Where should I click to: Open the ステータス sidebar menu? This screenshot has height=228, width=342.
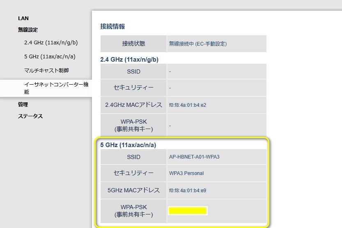point(30,116)
